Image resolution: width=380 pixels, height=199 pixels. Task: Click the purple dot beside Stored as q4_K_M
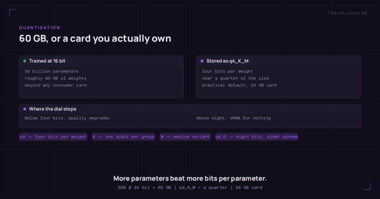point(202,61)
